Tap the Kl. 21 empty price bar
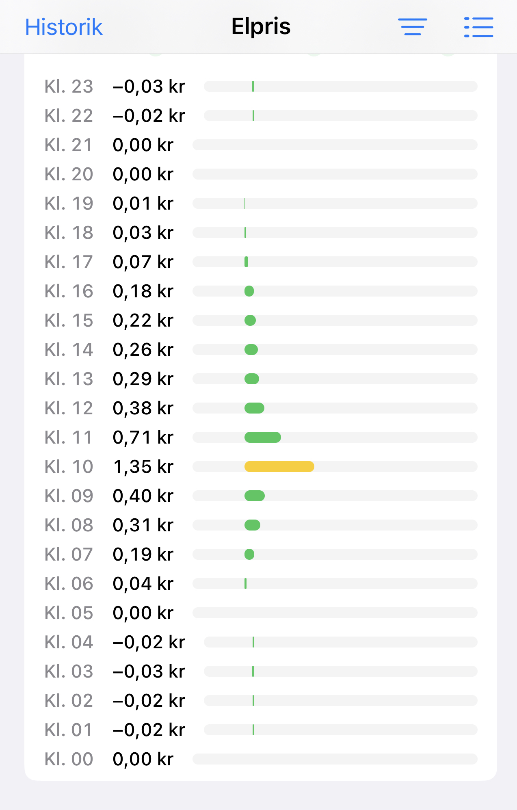This screenshot has height=810, width=517. pos(335,145)
